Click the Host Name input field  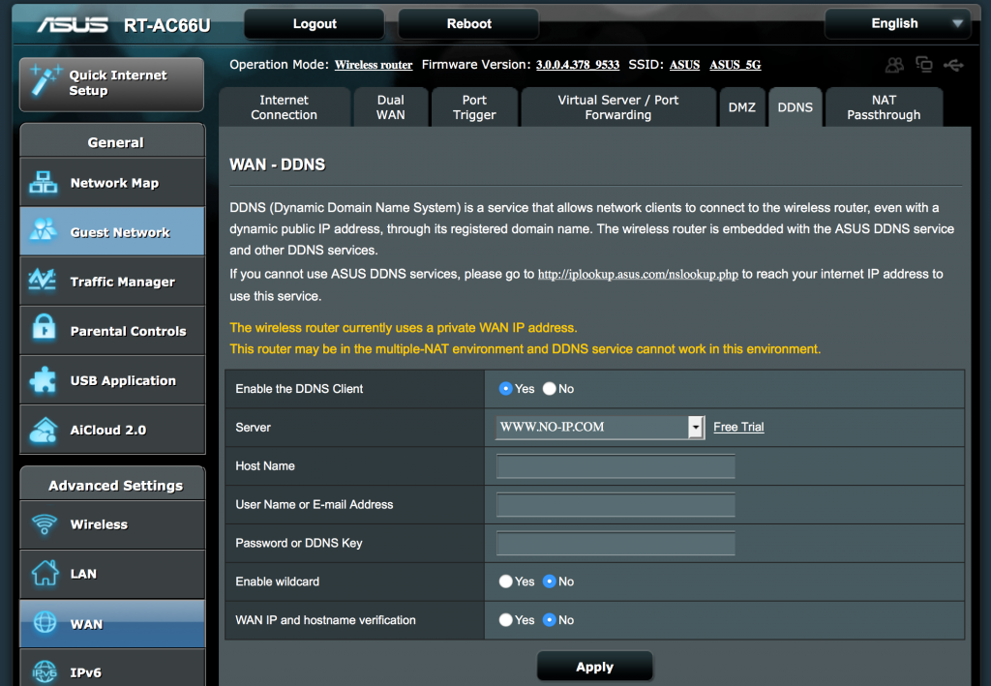616,466
